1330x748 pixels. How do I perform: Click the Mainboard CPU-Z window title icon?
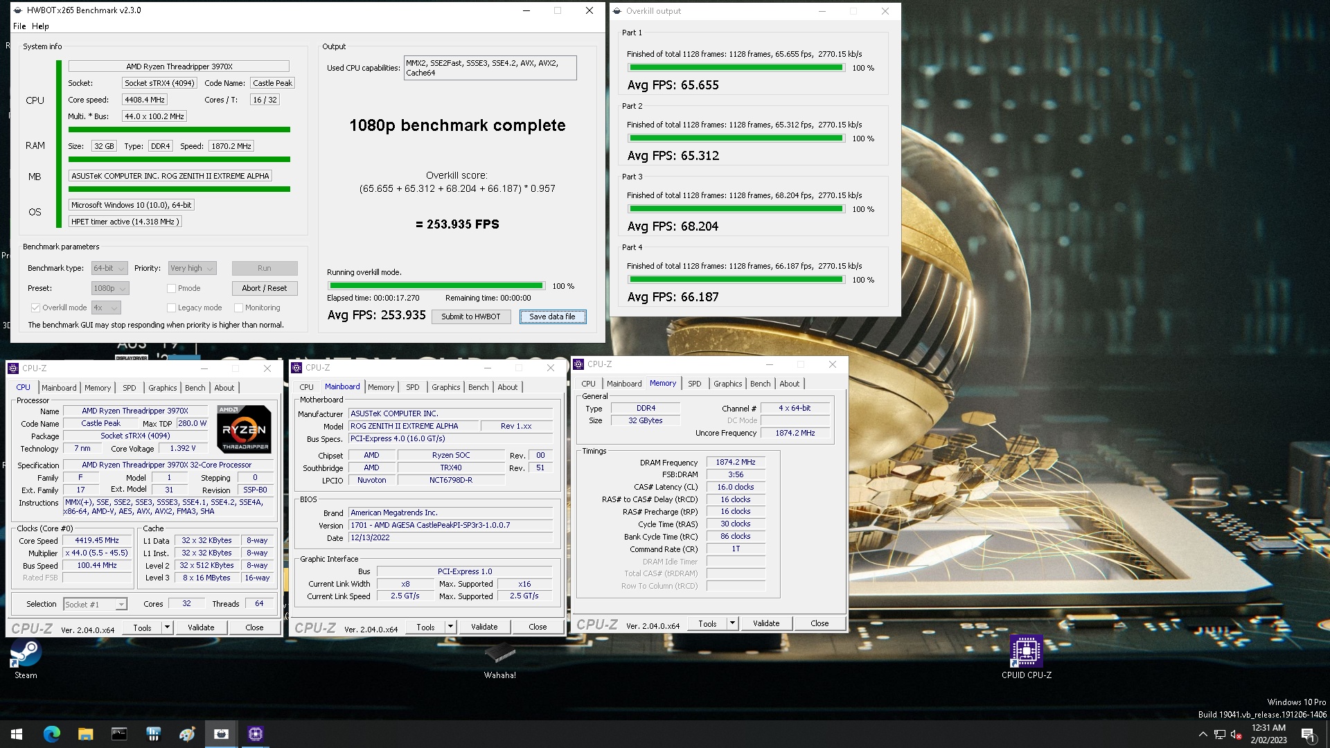[x=296, y=368]
